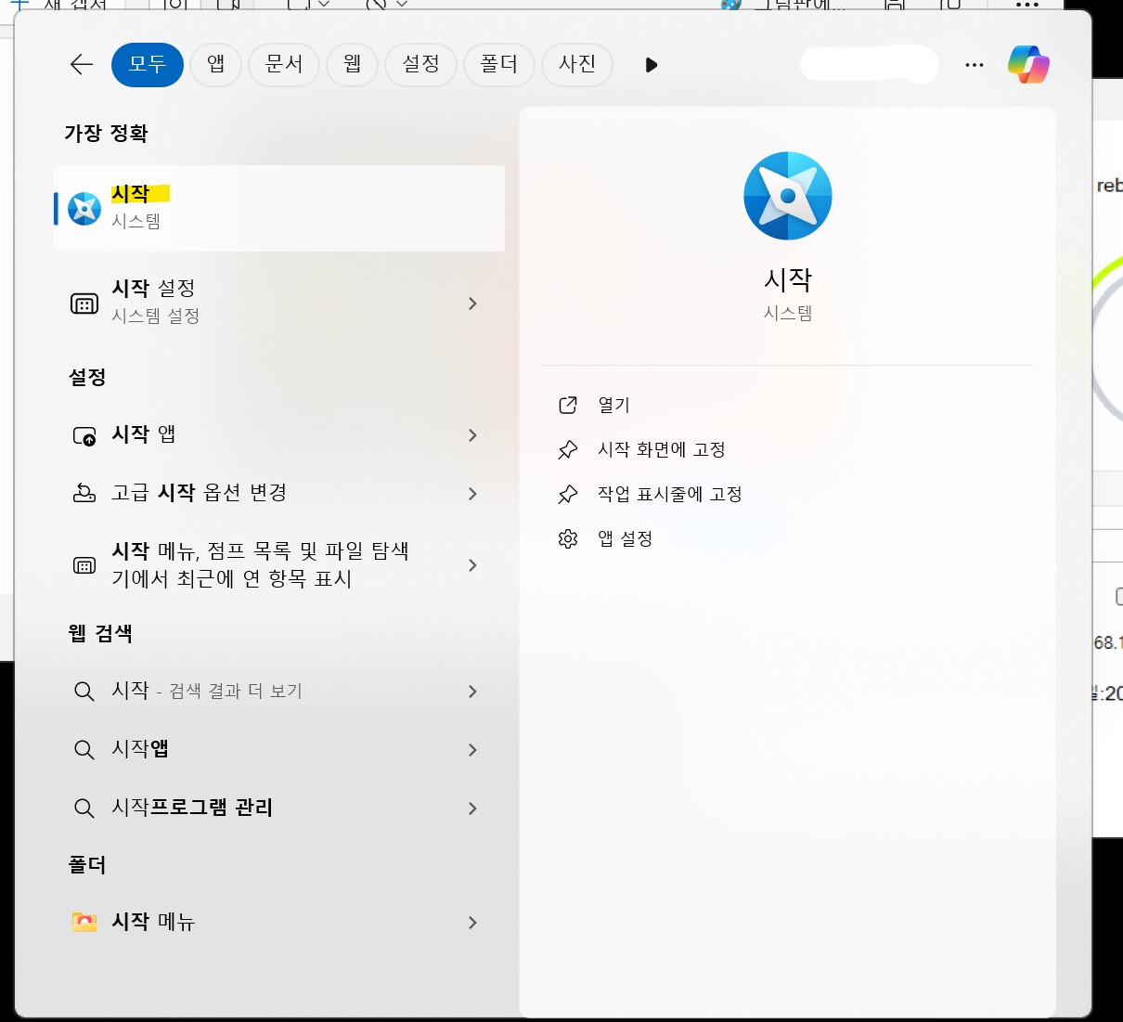Open the three-dot options menu
Viewport: 1123px width, 1022px height.
[974, 65]
